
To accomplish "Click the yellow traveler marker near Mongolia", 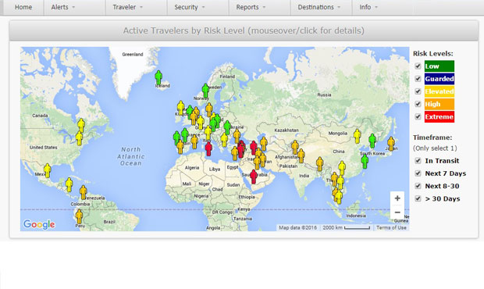I will point(357,136).
